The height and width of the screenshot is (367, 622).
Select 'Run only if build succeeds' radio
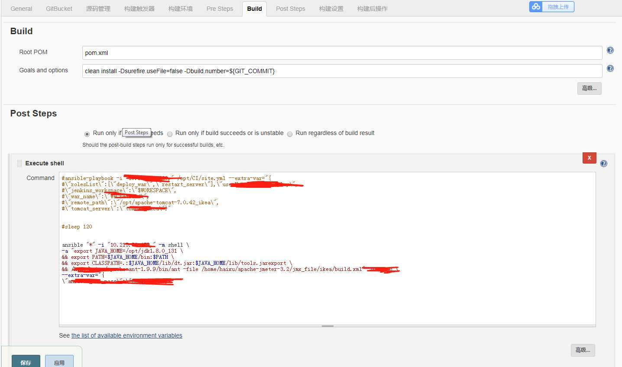(x=87, y=134)
